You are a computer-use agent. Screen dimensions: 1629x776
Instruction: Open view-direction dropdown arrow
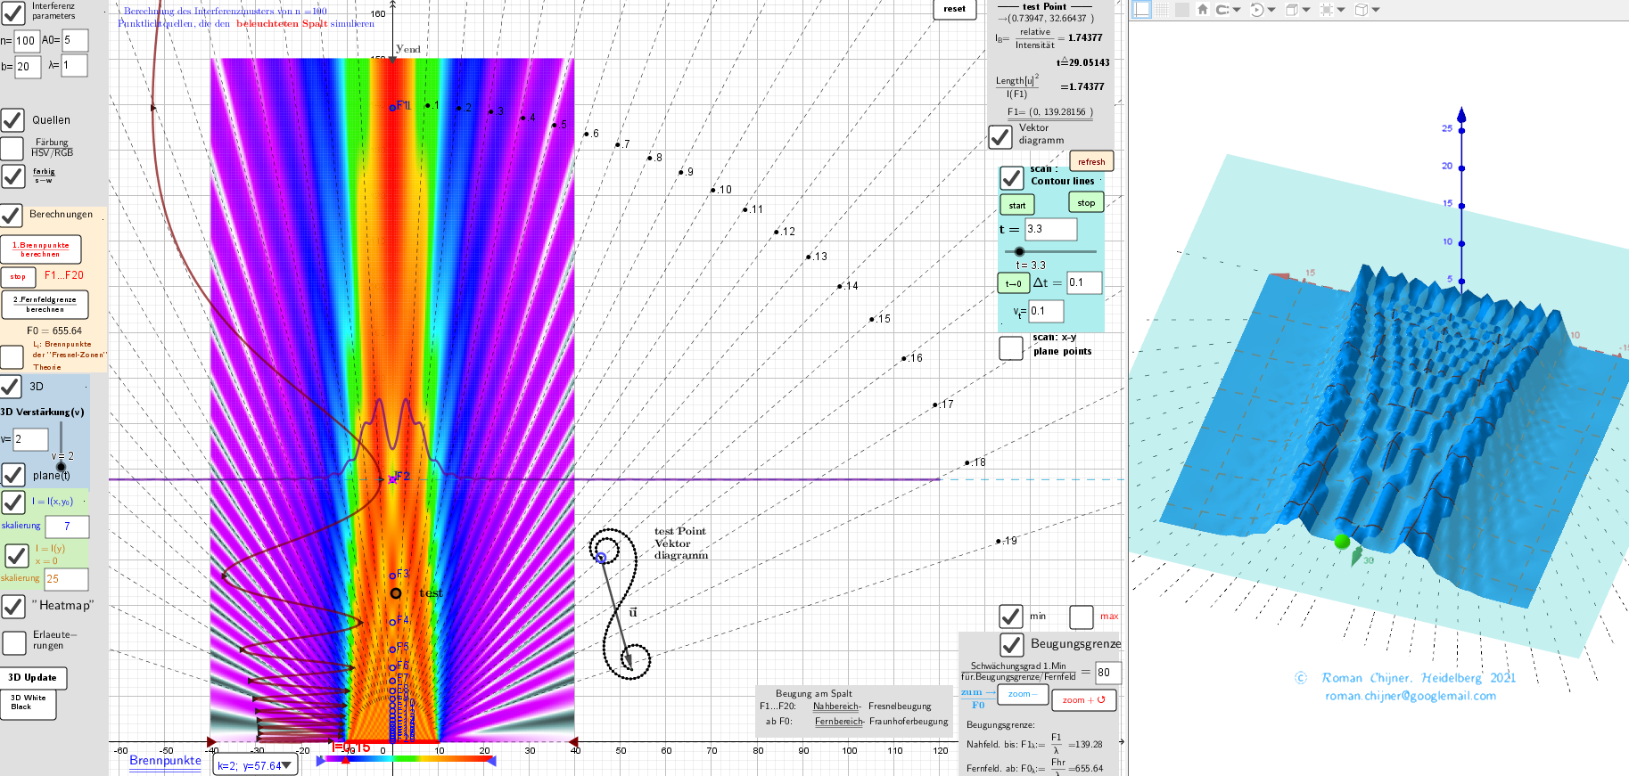[x=1305, y=10]
